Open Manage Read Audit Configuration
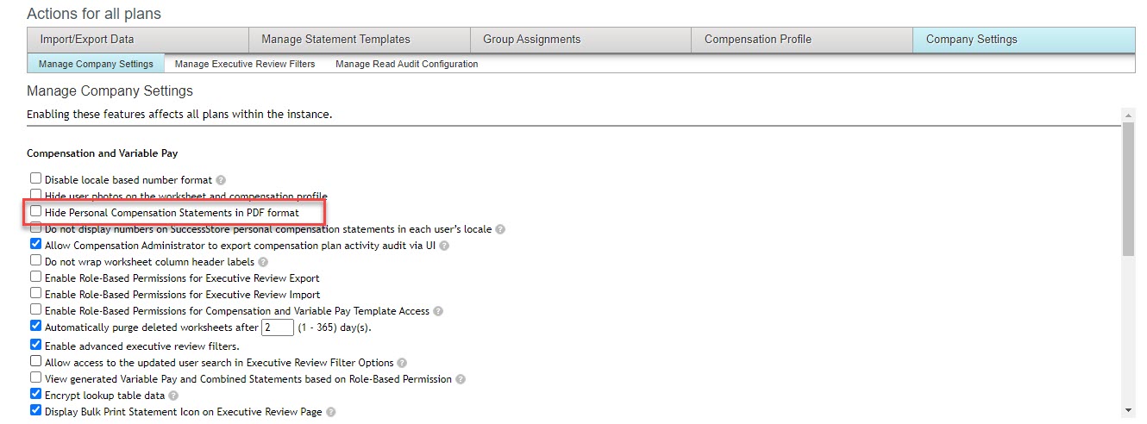The height and width of the screenshot is (424, 1147). [x=407, y=64]
